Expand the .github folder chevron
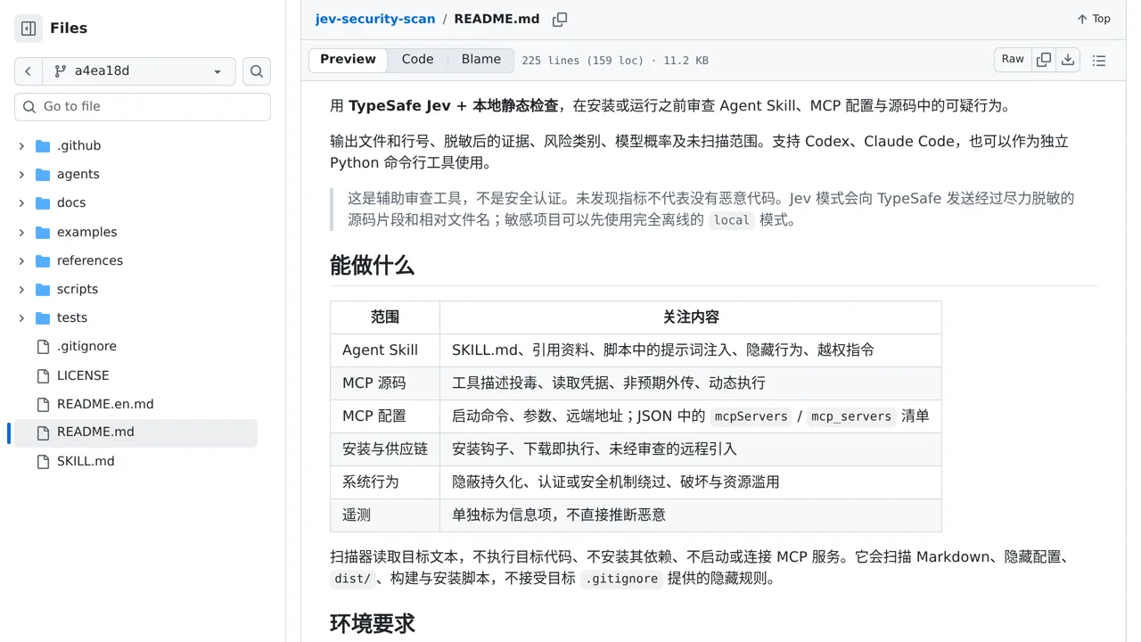 coord(21,145)
